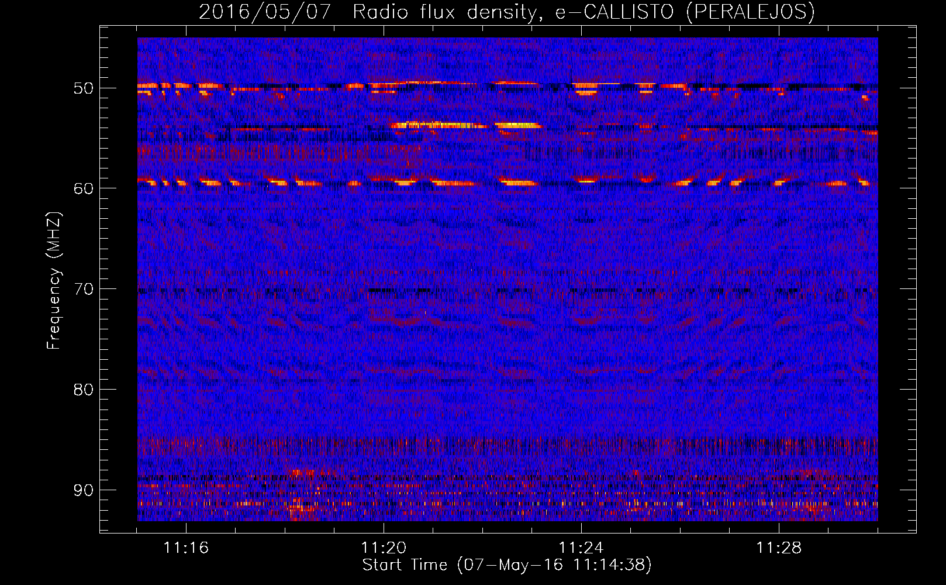Image resolution: width=946 pixels, height=585 pixels.
Task: Click the 'Start Time (07-May-16 11:14:38)' axis label
Action: (x=507, y=565)
